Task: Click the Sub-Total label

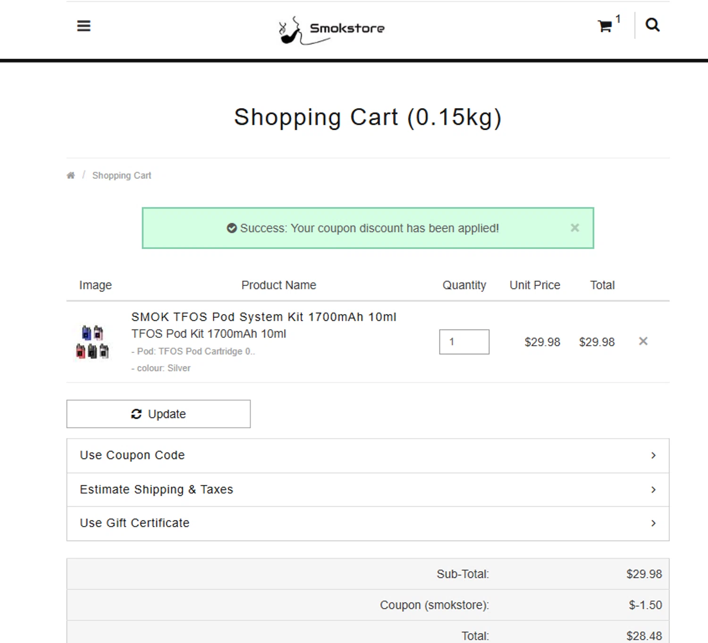Action: coord(463,574)
